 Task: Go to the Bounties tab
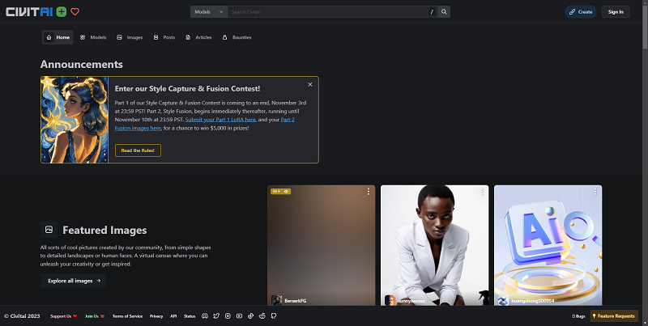point(237,37)
